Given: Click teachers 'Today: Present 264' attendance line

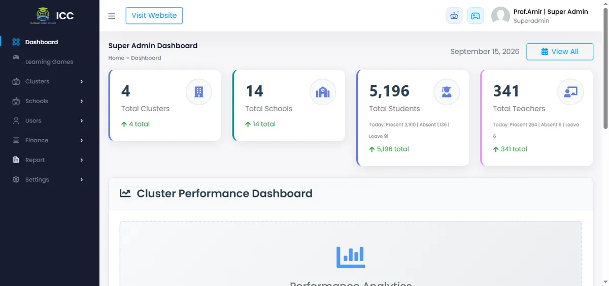Looking at the screenshot, I should pos(536,131).
